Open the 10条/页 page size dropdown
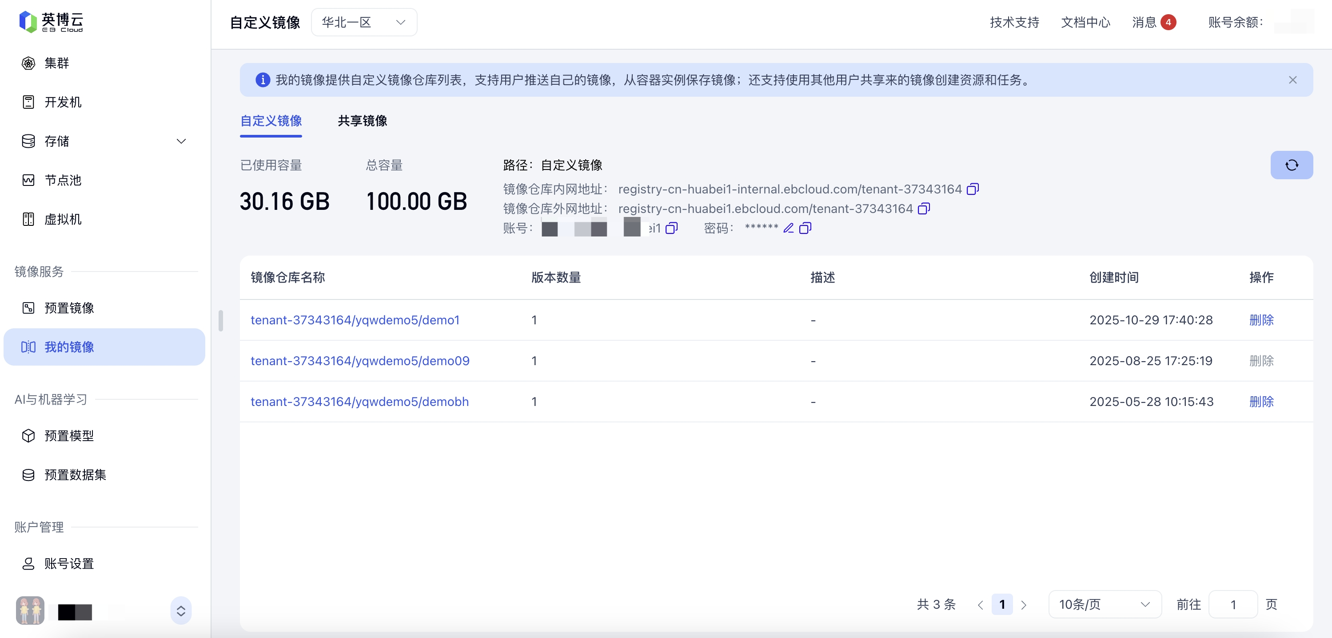The height and width of the screenshot is (638, 1332). (1104, 604)
